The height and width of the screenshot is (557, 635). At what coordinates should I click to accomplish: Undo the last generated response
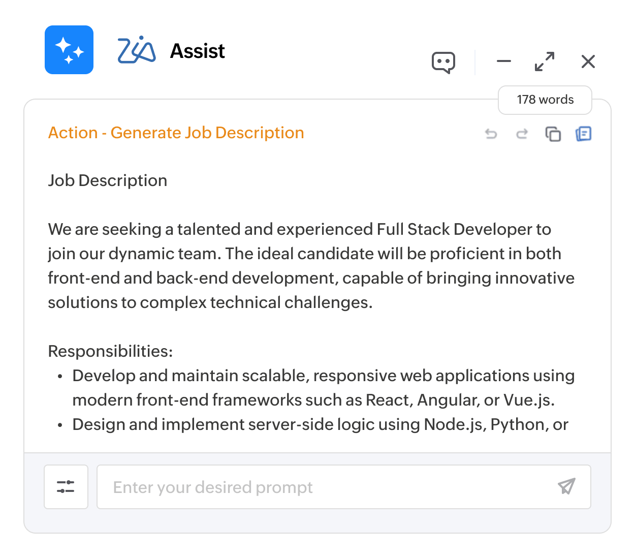coord(491,134)
